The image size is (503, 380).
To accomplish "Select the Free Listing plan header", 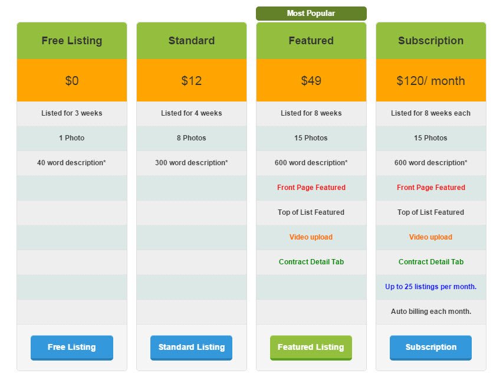I will click(x=72, y=41).
